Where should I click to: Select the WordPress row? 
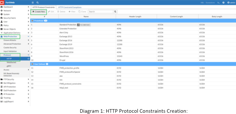[x=133, y=56]
